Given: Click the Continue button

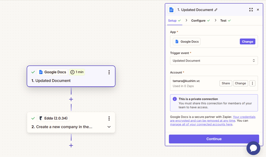Looking at the screenshot, I should tap(214, 139).
